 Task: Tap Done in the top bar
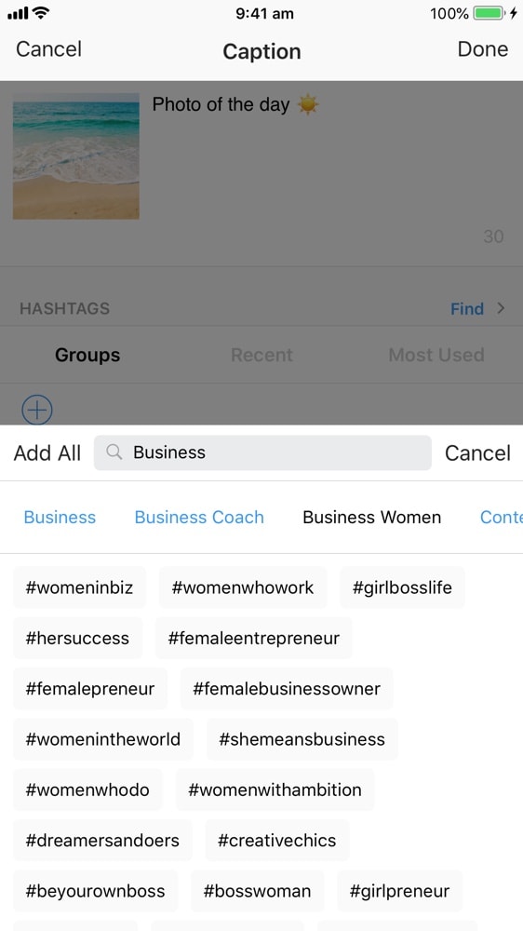tap(483, 49)
